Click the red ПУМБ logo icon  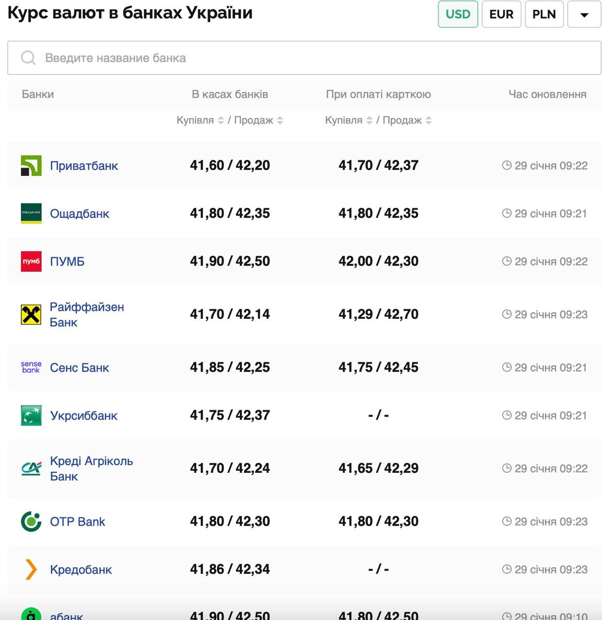31,262
